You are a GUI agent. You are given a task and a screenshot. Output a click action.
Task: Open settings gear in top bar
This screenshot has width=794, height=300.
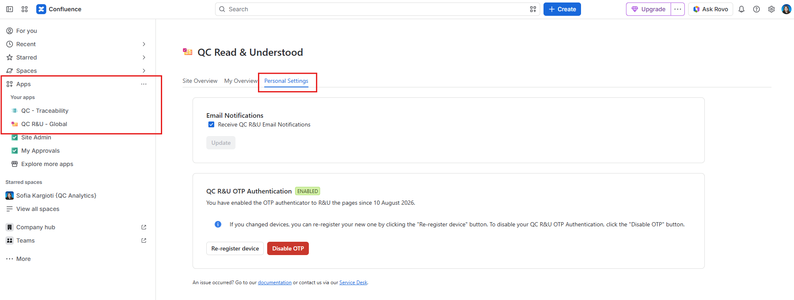point(771,9)
